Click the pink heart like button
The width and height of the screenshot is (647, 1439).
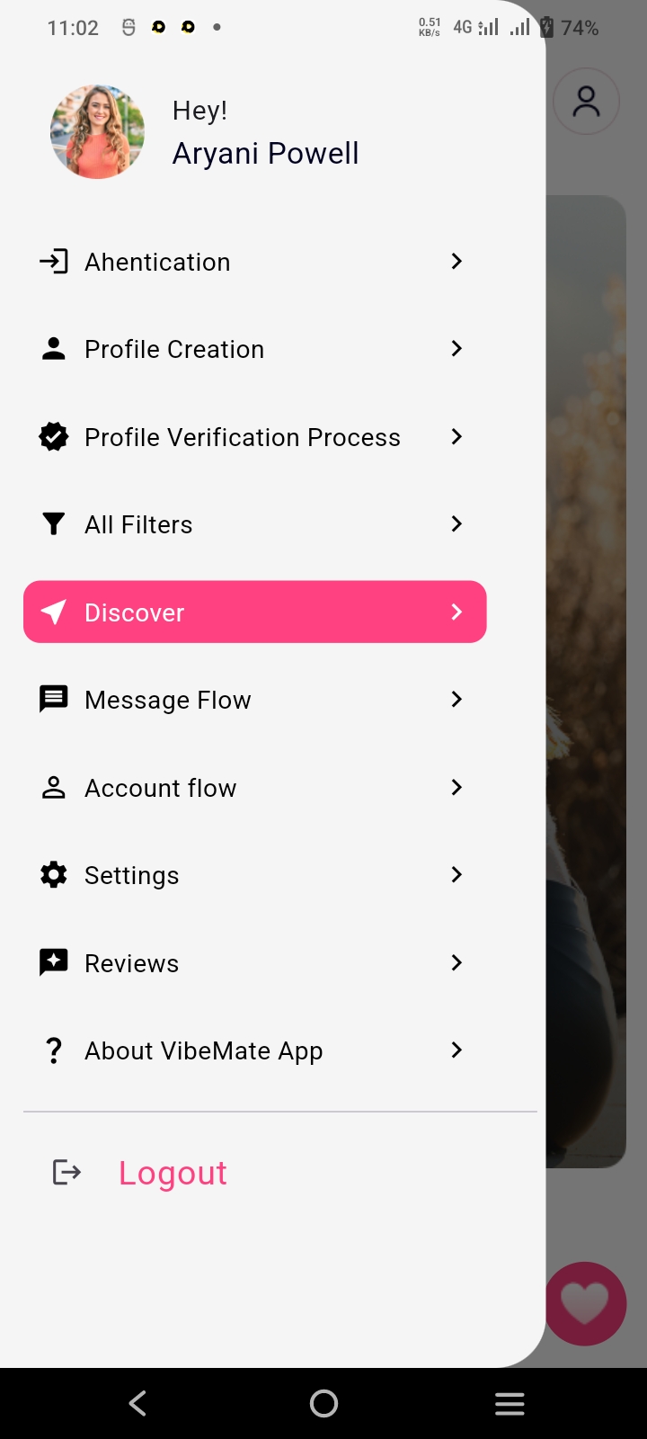pos(585,1303)
